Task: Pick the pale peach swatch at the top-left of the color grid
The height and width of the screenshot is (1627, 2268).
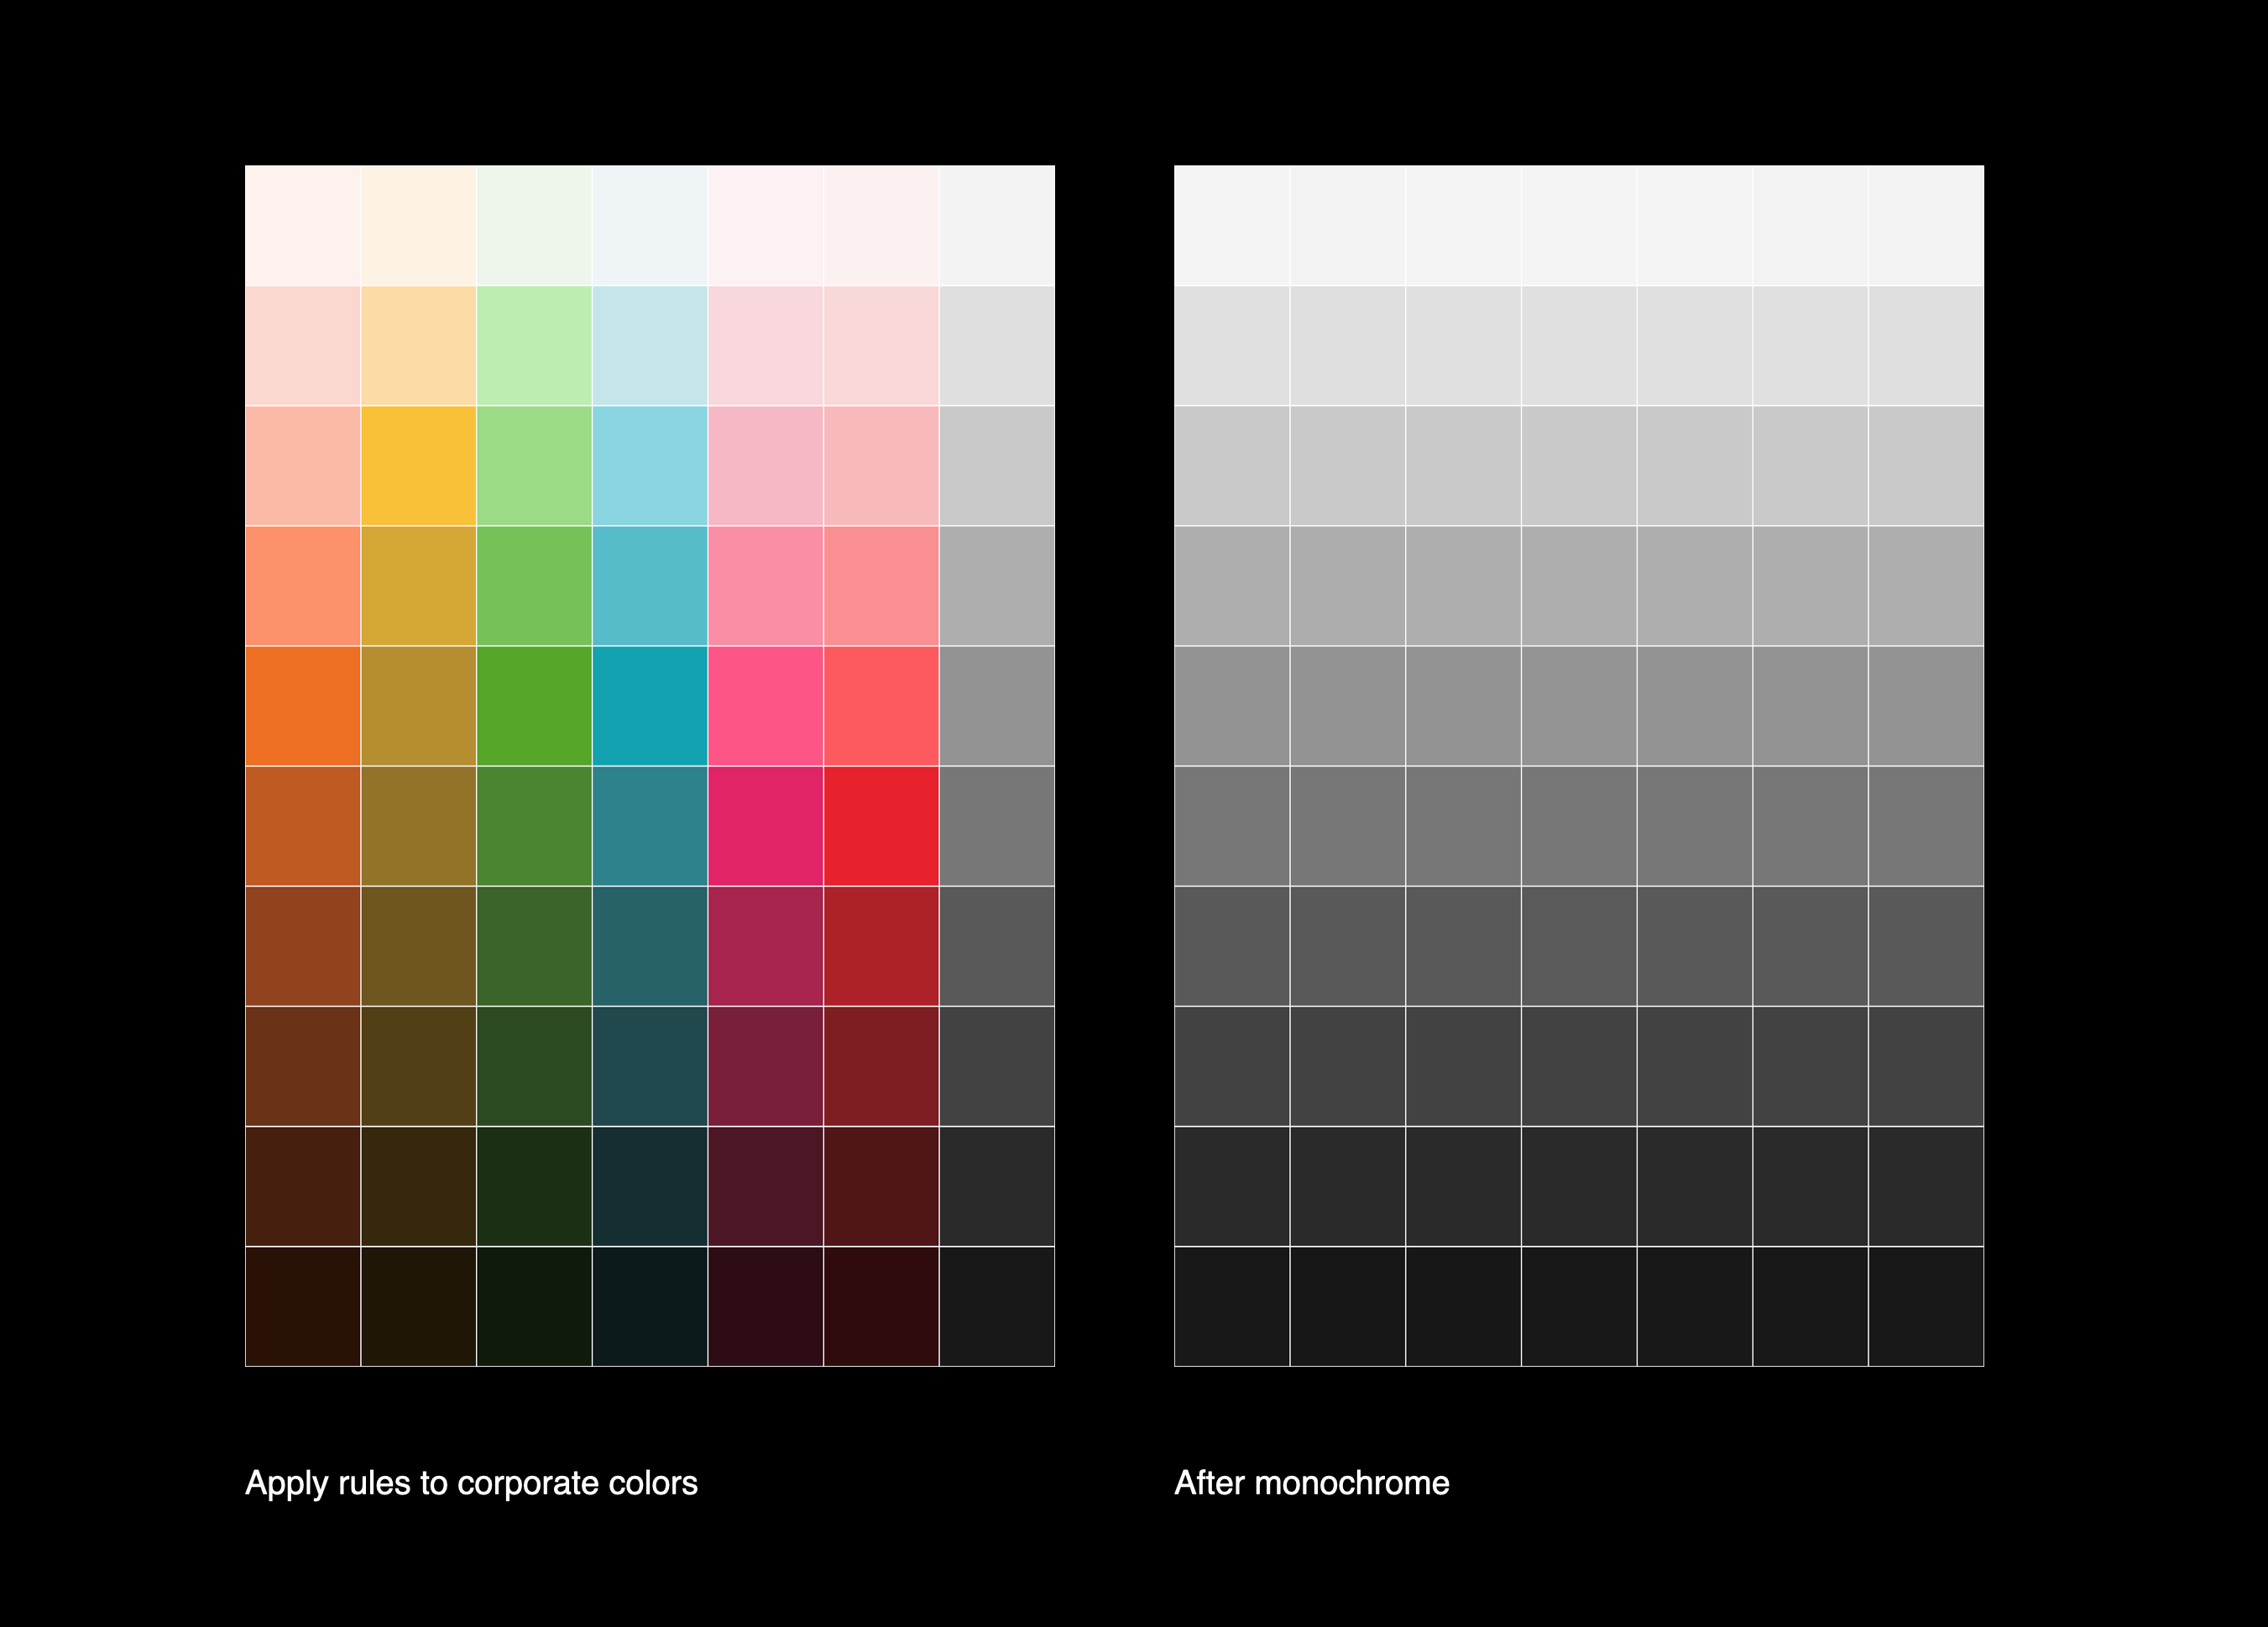Action: tap(303, 226)
